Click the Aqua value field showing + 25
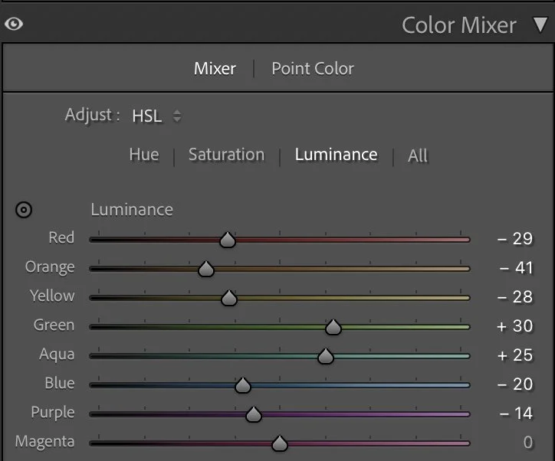The width and height of the screenshot is (555, 461). (x=515, y=355)
